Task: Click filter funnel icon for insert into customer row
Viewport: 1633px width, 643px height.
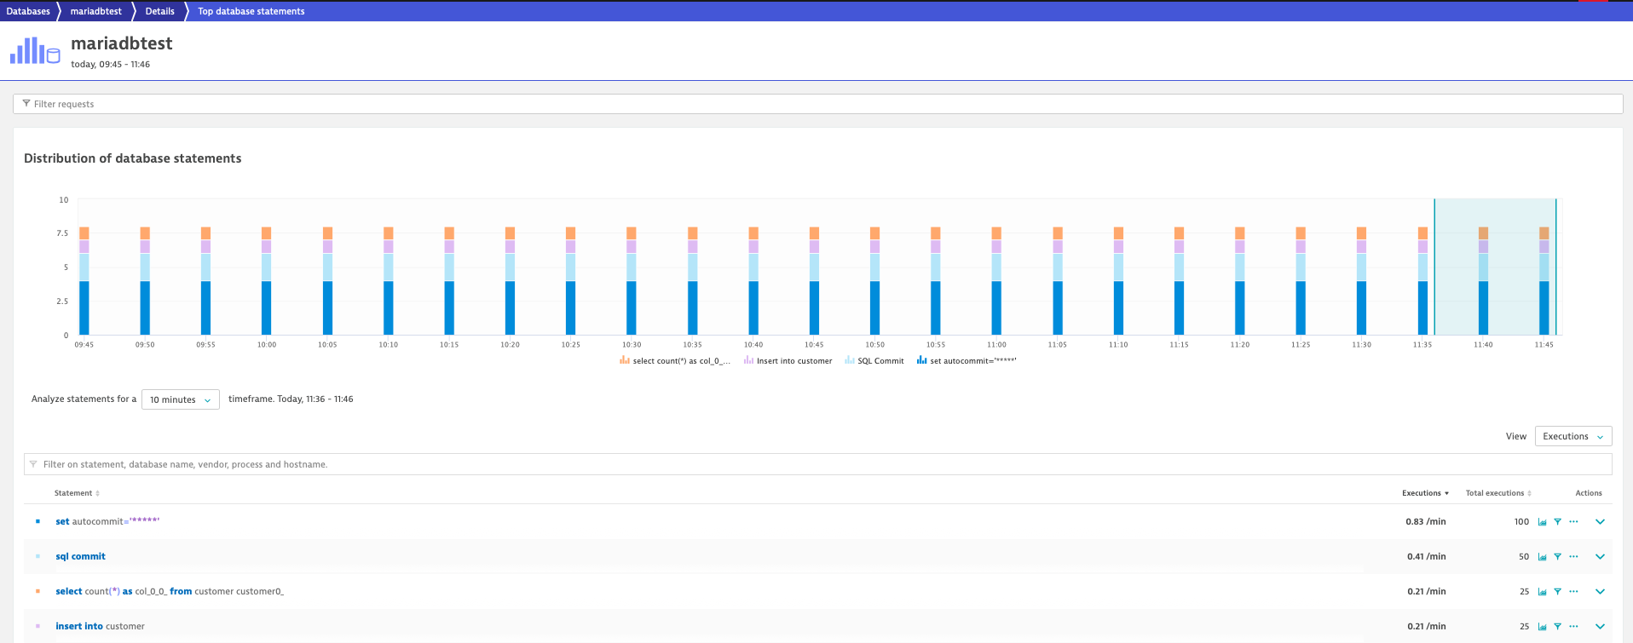Action: [x=1557, y=627]
